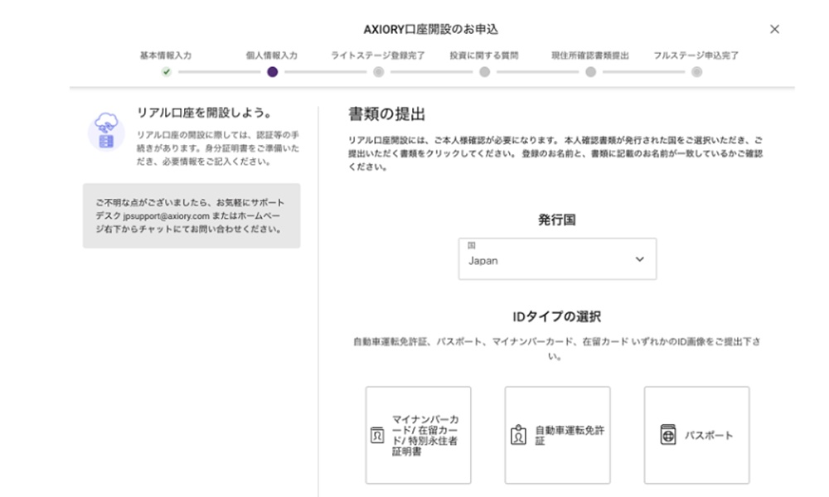Click the driver's license ID card icon
The width and height of the screenshot is (829, 497).
pos(518,433)
